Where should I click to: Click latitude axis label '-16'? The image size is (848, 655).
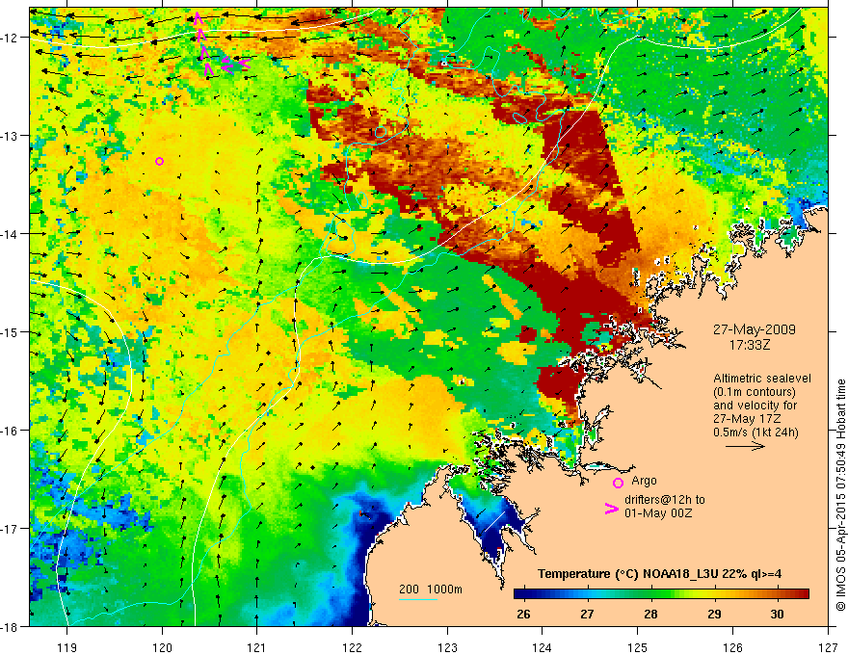pos(10,431)
